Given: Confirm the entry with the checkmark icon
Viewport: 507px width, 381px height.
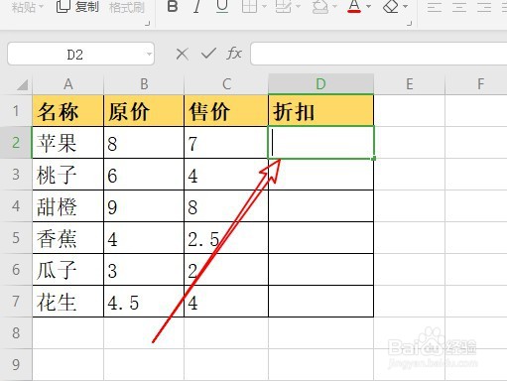Looking at the screenshot, I should pyautogui.click(x=208, y=54).
